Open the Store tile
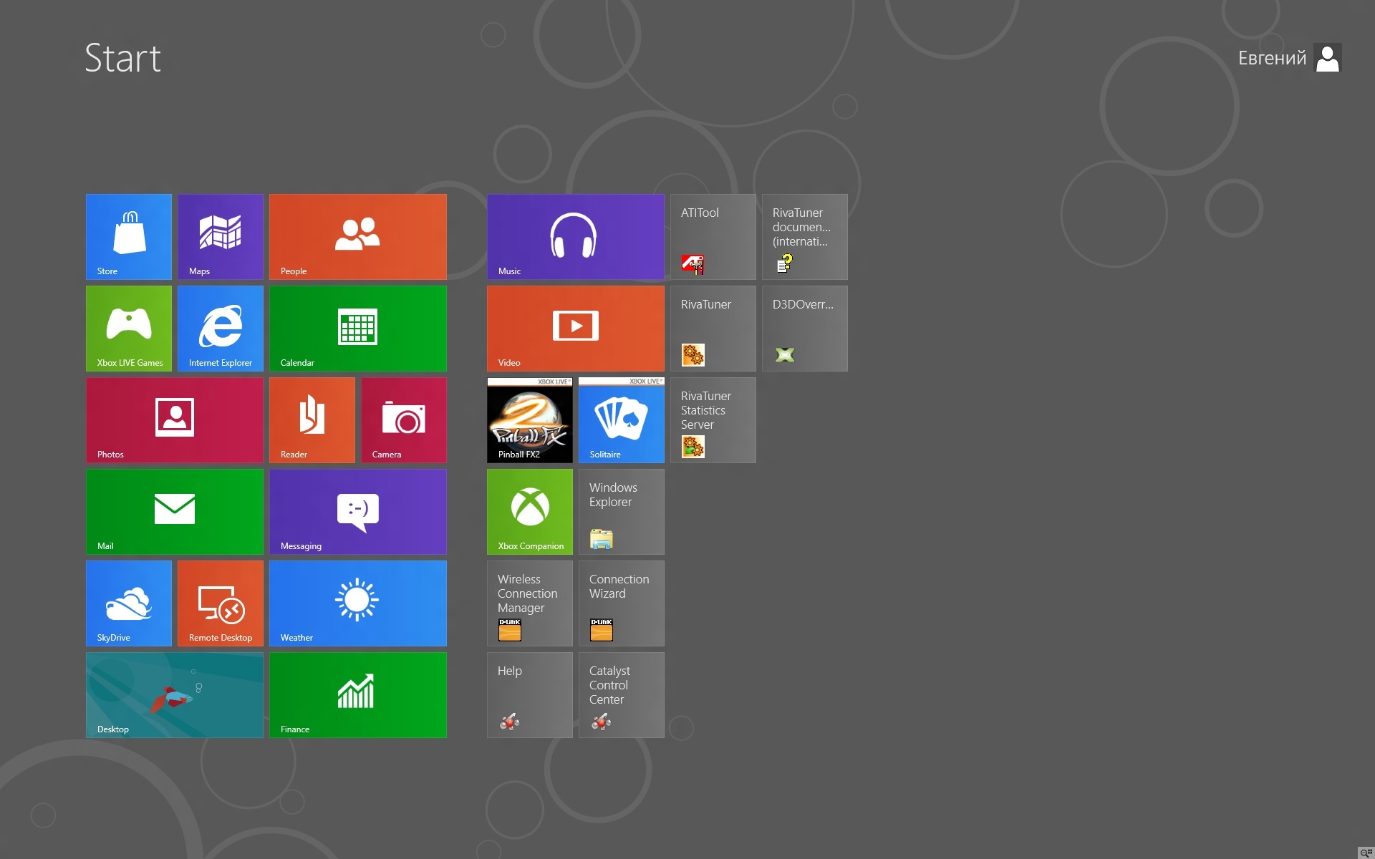This screenshot has width=1375, height=859. (x=129, y=237)
